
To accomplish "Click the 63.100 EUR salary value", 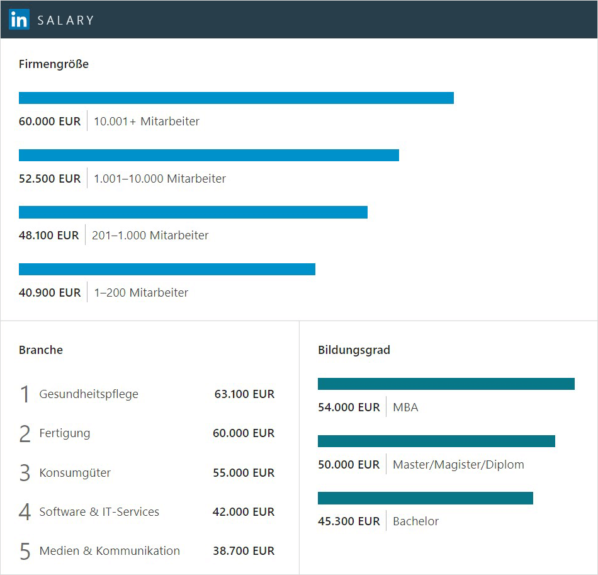I will 244,394.
